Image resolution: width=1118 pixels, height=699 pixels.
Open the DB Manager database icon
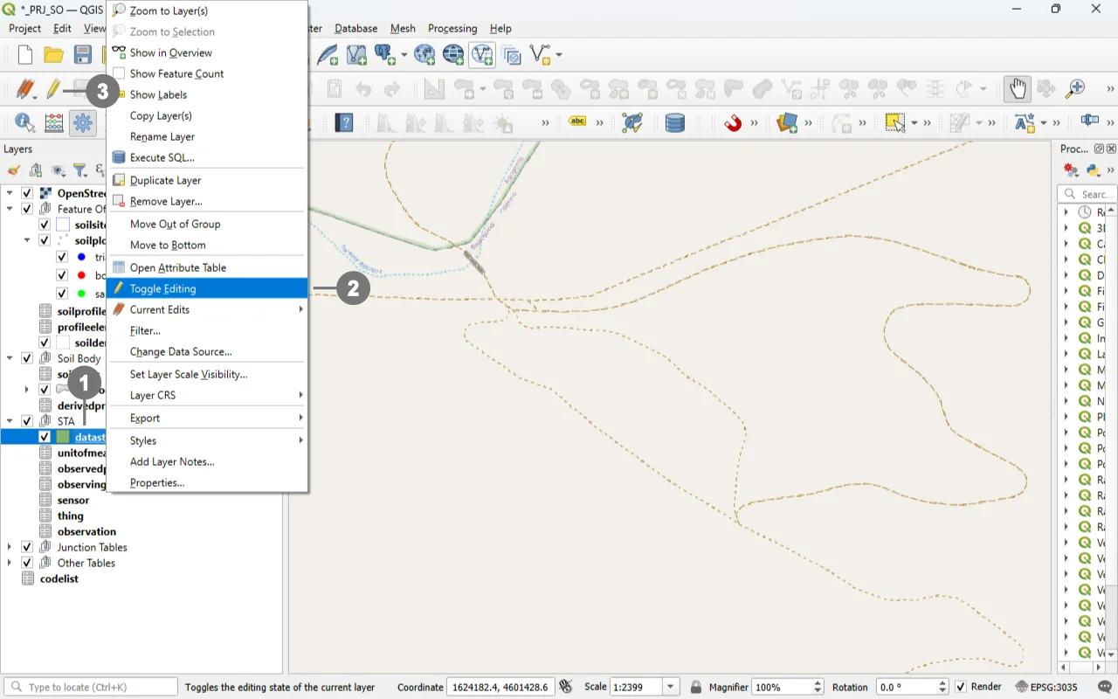click(675, 123)
